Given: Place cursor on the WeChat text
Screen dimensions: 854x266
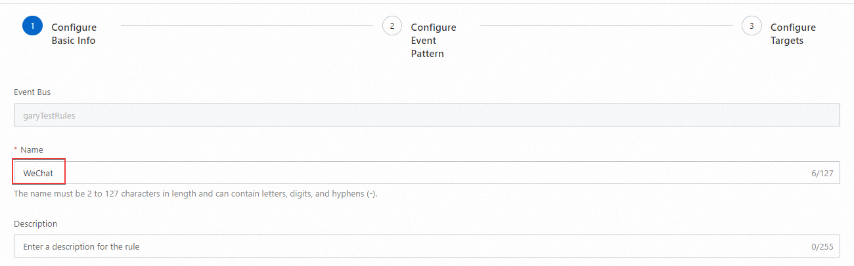Looking at the screenshot, I should pos(38,174).
